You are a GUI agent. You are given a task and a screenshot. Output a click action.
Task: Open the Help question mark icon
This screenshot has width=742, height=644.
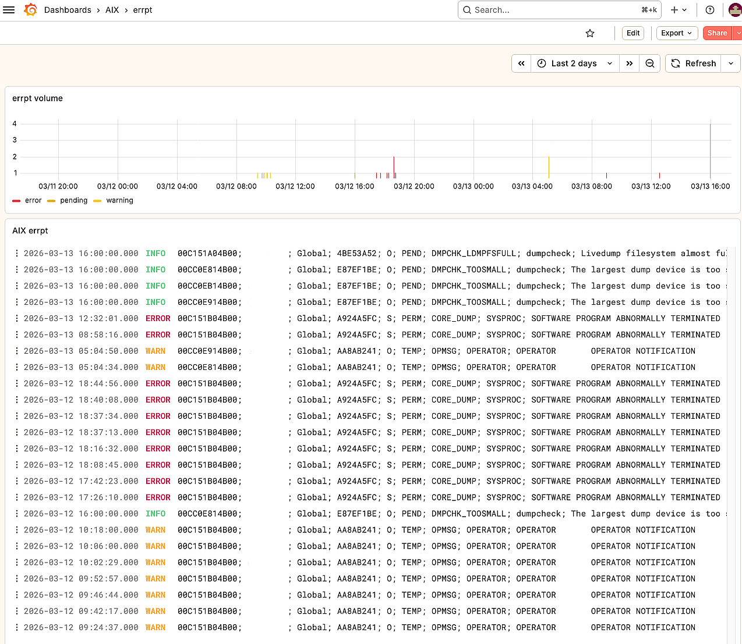point(709,10)
